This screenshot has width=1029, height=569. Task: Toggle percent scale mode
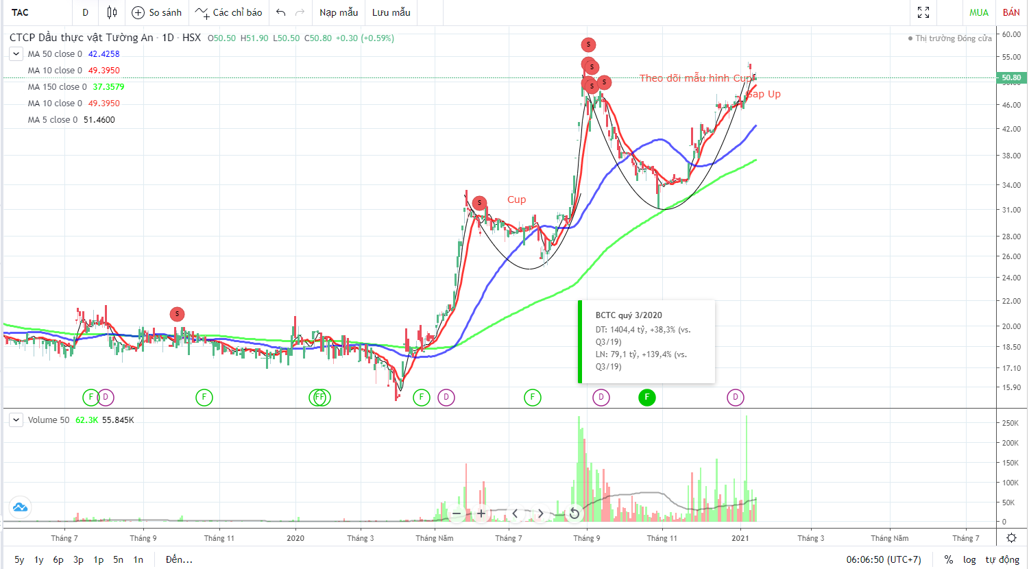[949, 559]
